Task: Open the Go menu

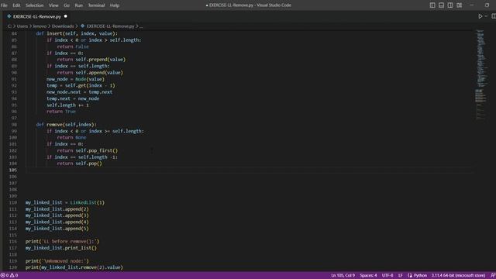Action: point(67,5)
